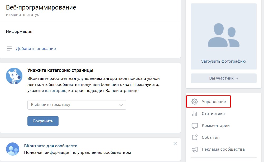Expand the Вы участник membership menu
Screen dimensions: 264x162
(223, 78)
